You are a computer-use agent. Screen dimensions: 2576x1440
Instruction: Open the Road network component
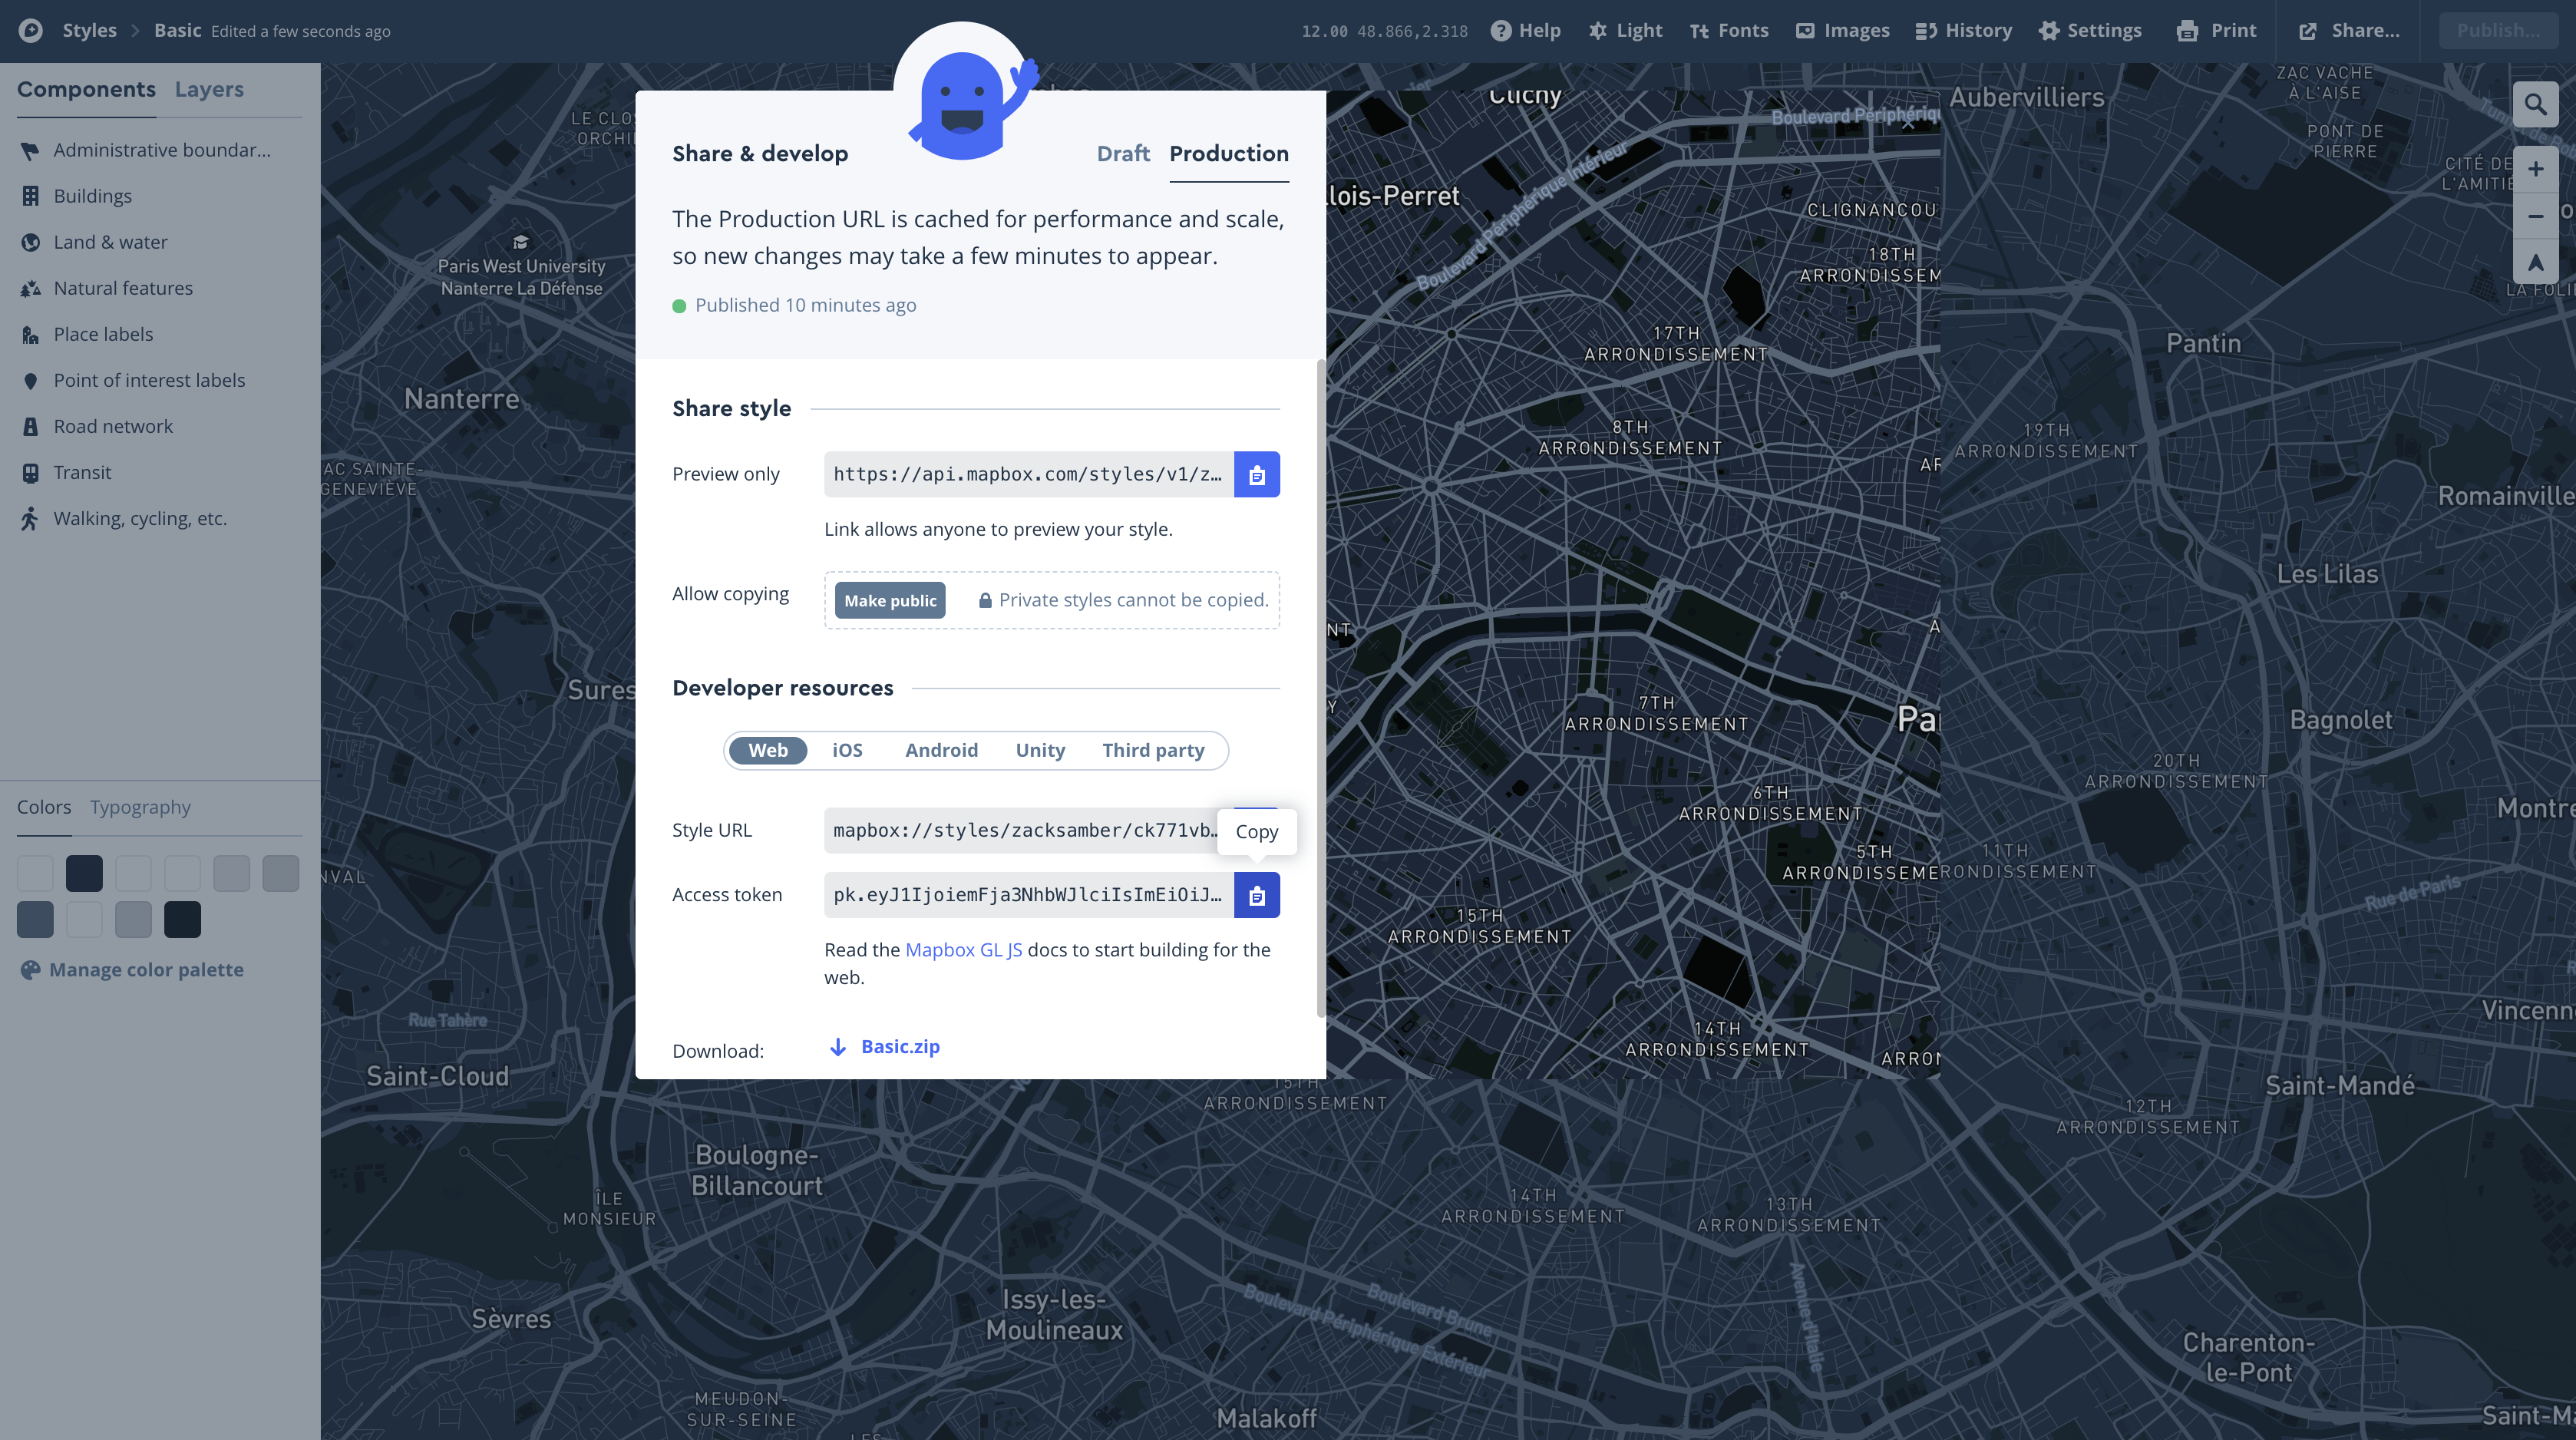click(113, 426)
